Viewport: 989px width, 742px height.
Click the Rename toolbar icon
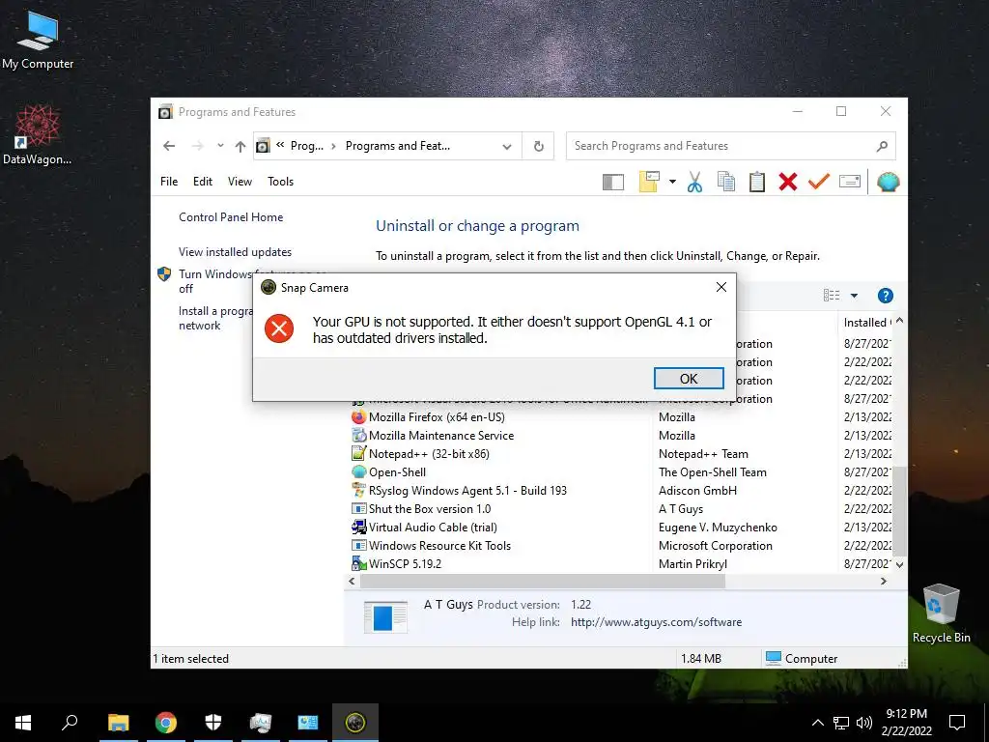pos(850,182)
